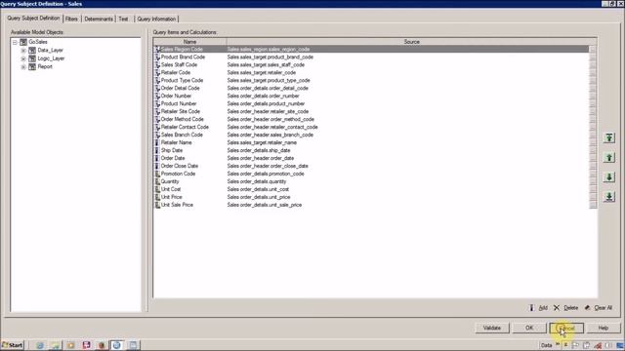Cancel the query subject dialog
The image size is (625, 351).
(566, 328)
